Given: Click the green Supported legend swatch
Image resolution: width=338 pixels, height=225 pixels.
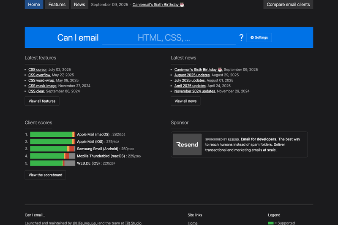Looking at the screenshot, I should click(271, 223).
